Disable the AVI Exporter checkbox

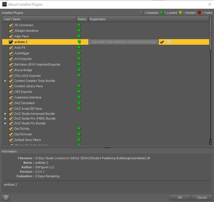11,59
